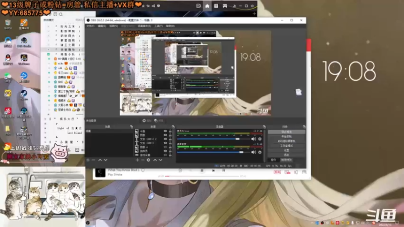Image resolution: width=404 pixels, height=227 pixels.
Task: Open source properties gear under sources list
Action: (x=148, y=160)
